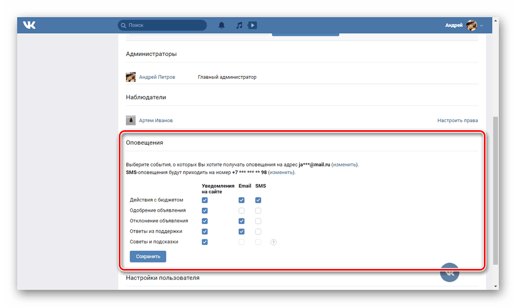Open the VK logo home link
The height and width of the screenshot is (307, 516).
click(29, 25)
